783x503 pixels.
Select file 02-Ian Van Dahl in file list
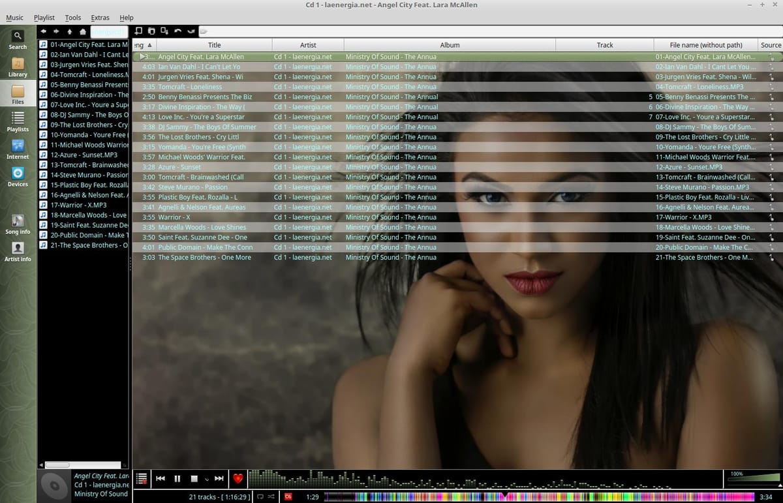point(84,55)
